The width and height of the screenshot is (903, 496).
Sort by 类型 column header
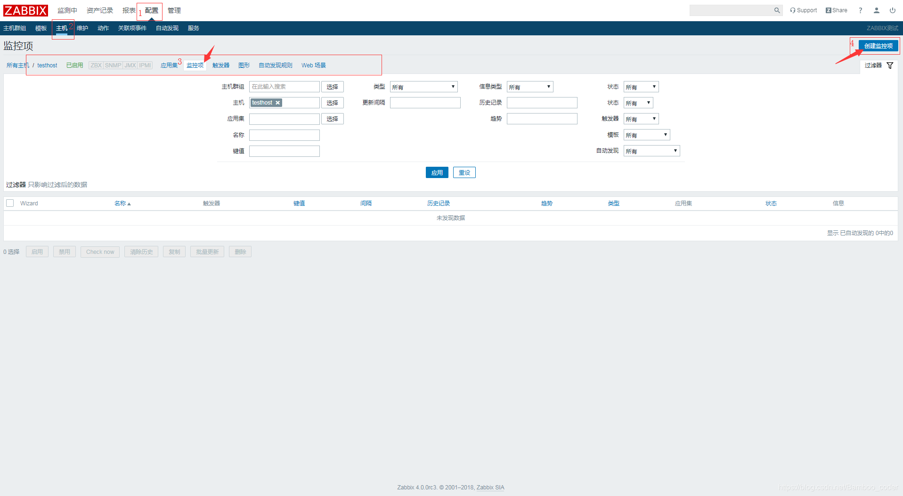pos(614,203)
